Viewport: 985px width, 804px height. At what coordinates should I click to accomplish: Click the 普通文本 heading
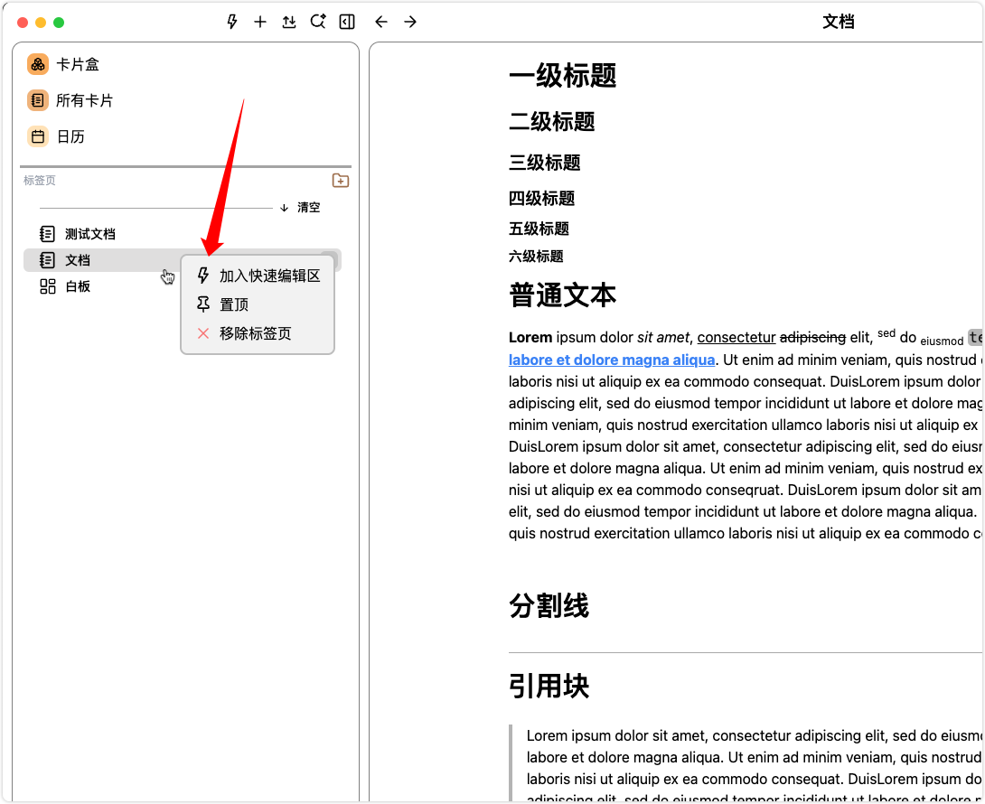[562, 295]
